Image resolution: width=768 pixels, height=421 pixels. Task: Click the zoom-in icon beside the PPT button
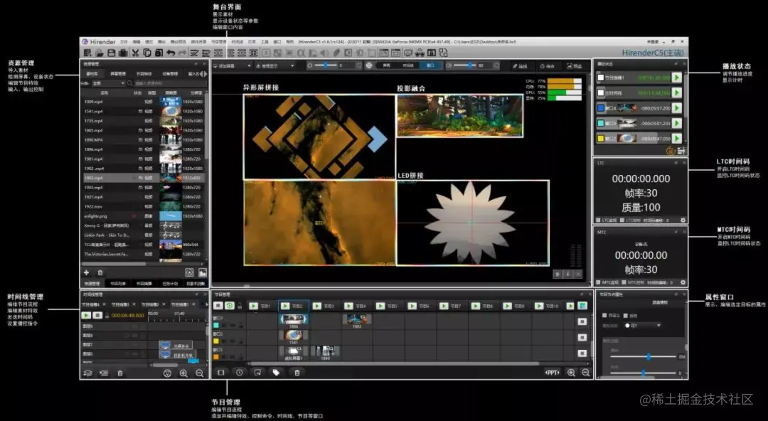571,373
